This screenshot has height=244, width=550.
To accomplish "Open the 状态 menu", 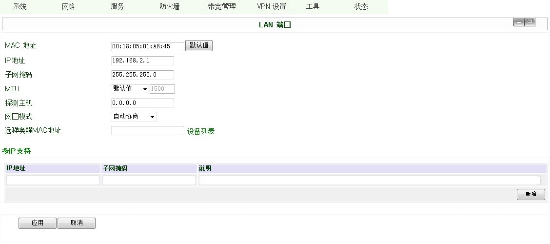I will [361, 7].
